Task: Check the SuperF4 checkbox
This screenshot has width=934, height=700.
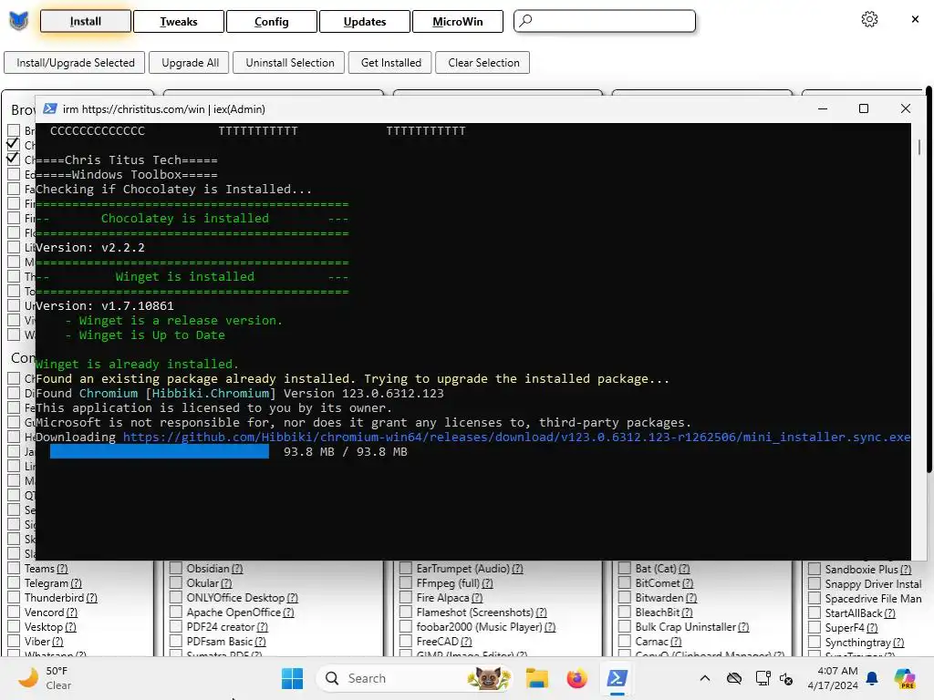Action: click(815, 628)
